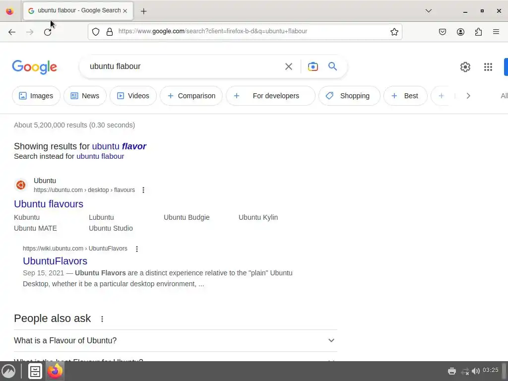The width and height of the screenshot is (508, 381).
Task: Click the Ubuntu site favicon
Action: [21, 185]
